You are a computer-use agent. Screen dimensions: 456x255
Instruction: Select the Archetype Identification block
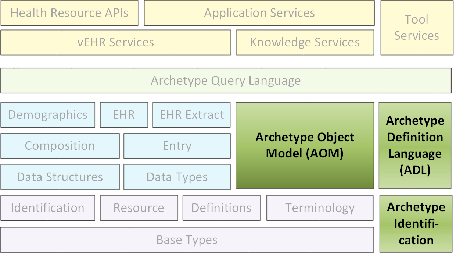coord(416,224)
